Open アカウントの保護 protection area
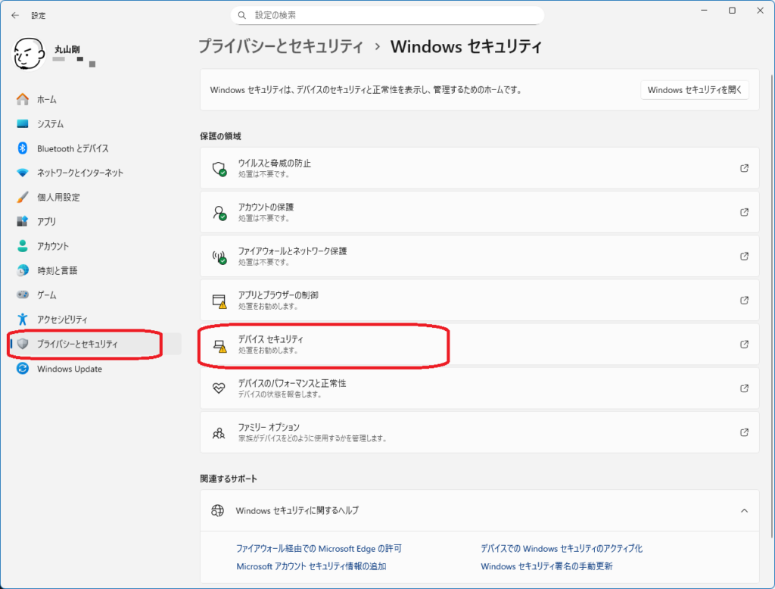775x589 pixels. [479, 212]
